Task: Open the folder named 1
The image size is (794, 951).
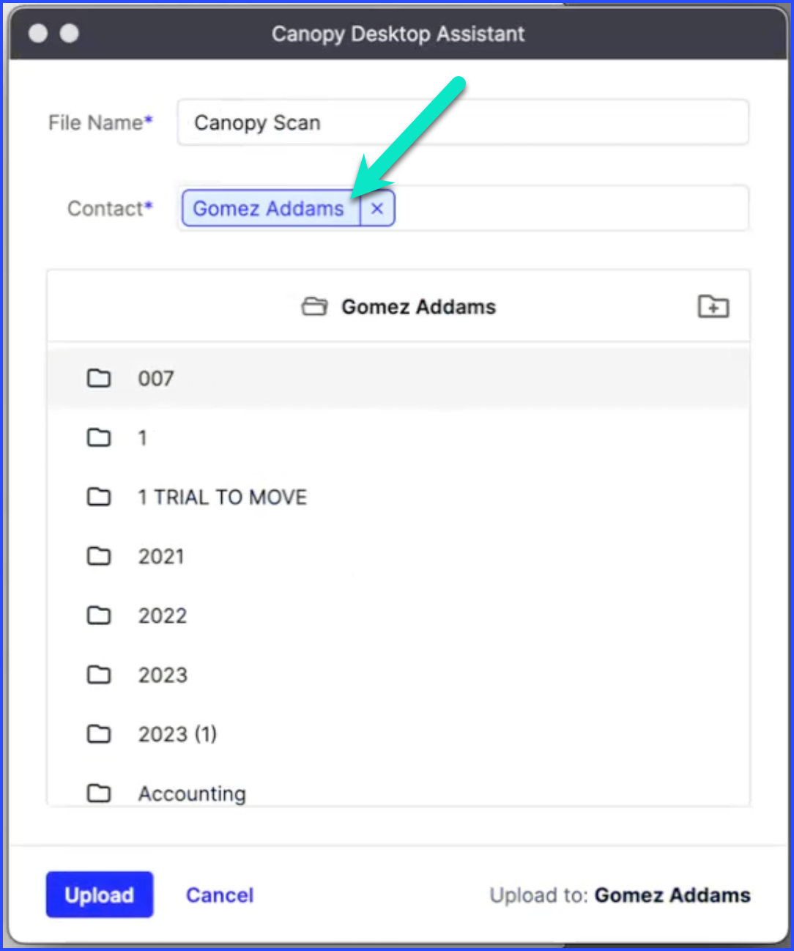Action: click(x=141, y=437)
